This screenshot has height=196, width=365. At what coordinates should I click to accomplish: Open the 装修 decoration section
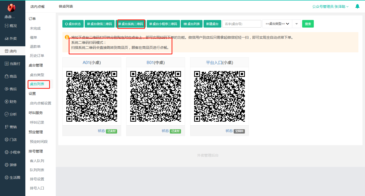(x=11, y=165)
